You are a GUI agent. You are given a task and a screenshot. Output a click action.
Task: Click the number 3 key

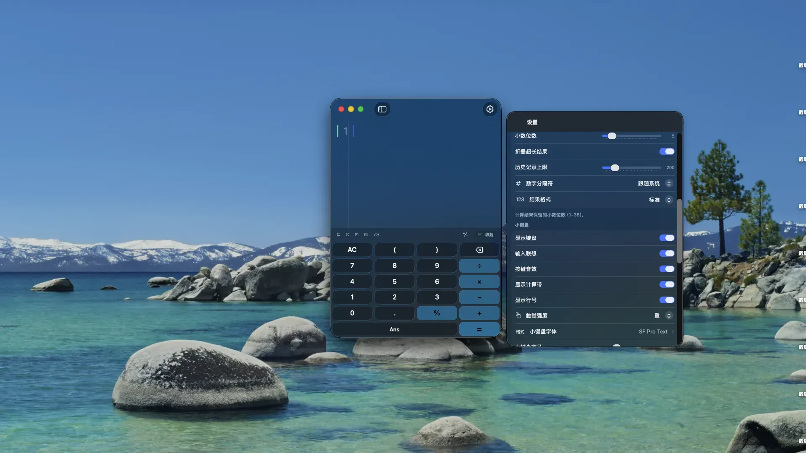point(437,297)
